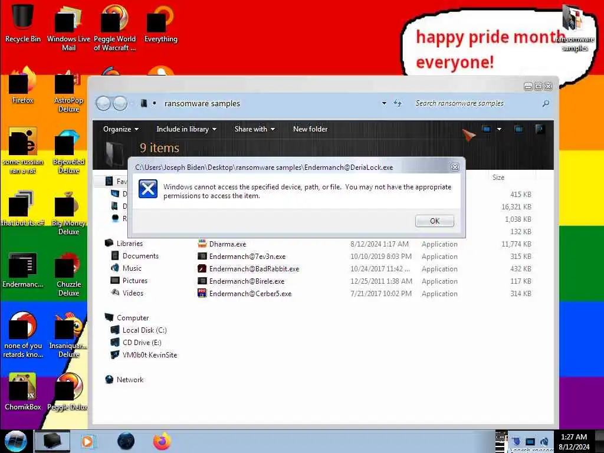This screenshot has height=453, width=604.
Task: Click the help icon in Explorer toolbar
Action: (x=539, y=129)
